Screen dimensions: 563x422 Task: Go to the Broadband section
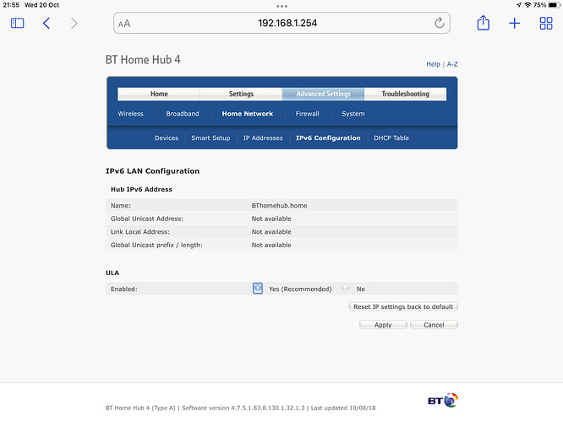click(x=183, y=114)
